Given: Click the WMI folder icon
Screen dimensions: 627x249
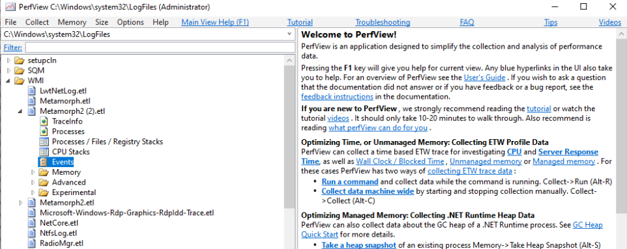Looking at the screenshot, I should tap(19, 81).
